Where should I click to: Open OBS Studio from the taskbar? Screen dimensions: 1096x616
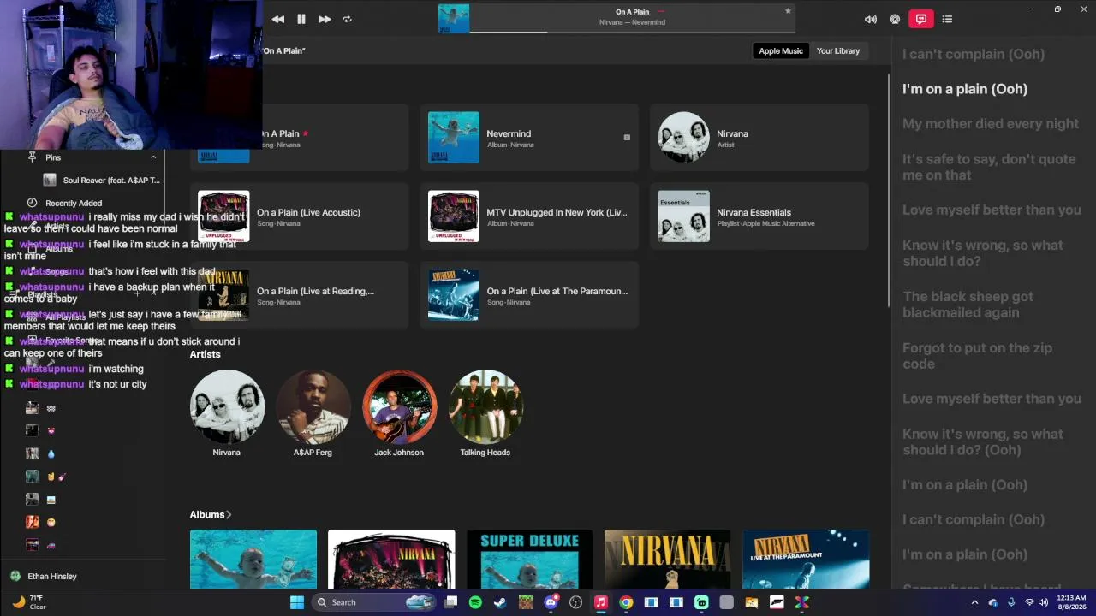pos(575,602)
